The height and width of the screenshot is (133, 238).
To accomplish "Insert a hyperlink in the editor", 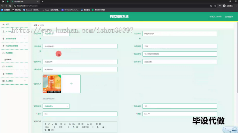I will 45,130.
